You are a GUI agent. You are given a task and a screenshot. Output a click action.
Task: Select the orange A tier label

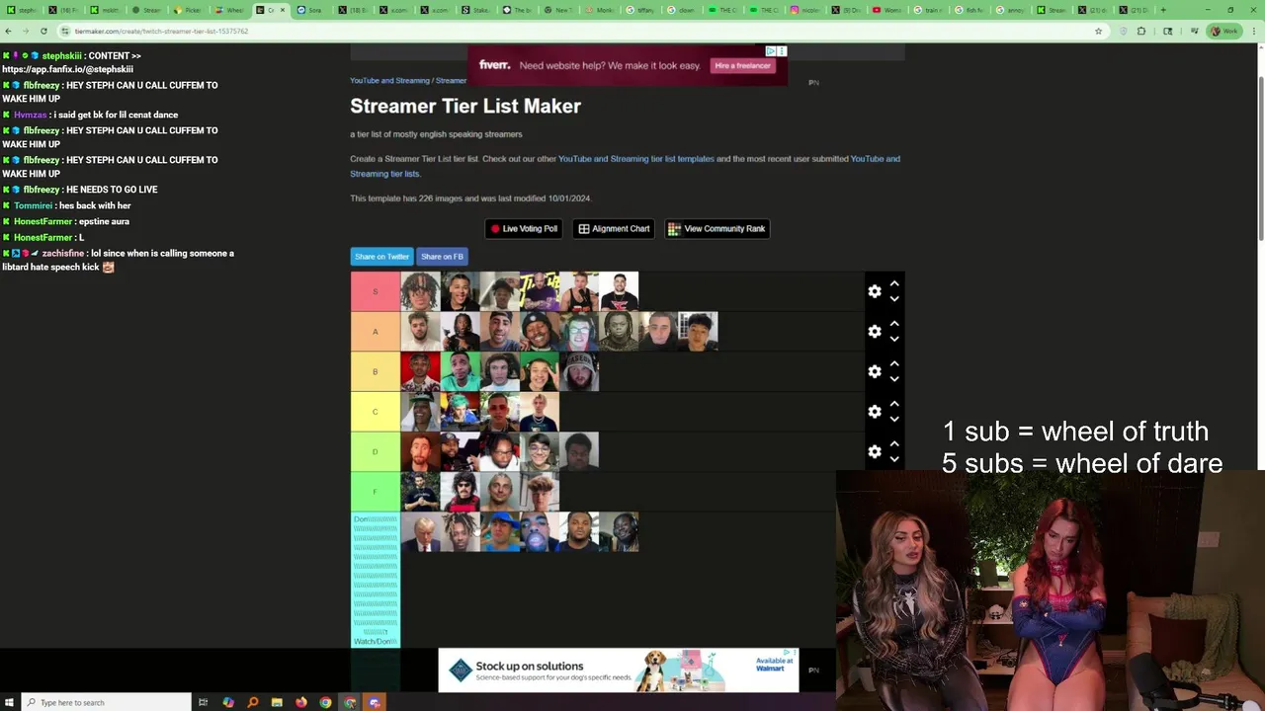[x=375, y=332]
